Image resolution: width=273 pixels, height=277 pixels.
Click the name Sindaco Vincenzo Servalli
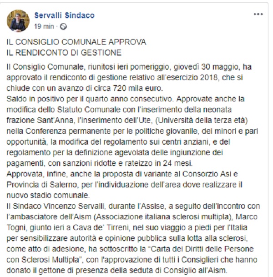point(59,206)
